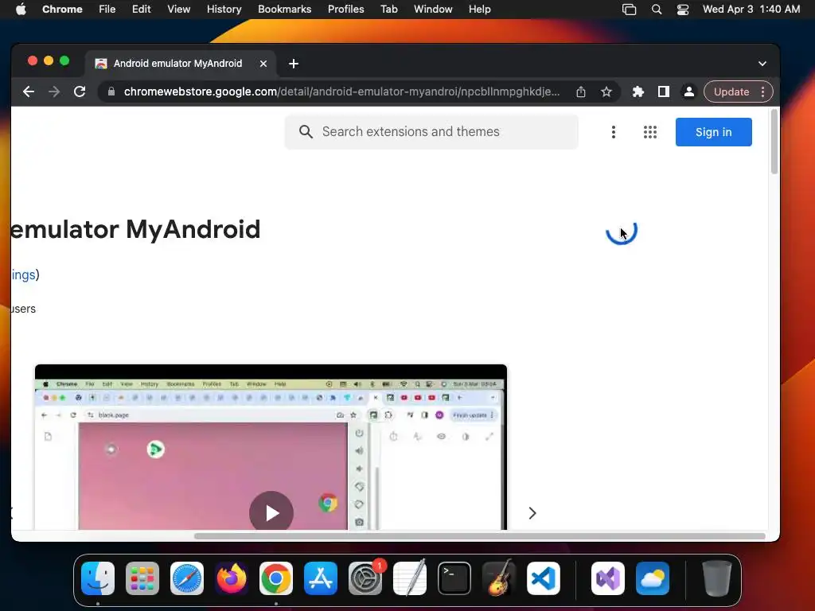Open Spotlight search in menu bar
This screenshot has width=815, height=611.
click(x=657, y=10)
